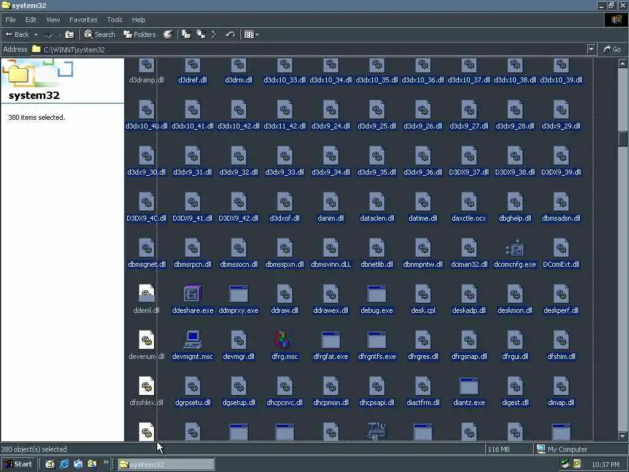Click the scrollbar down arrow
Image resolution: width=629 pixels, height=472 pixels.
[623, 436]
